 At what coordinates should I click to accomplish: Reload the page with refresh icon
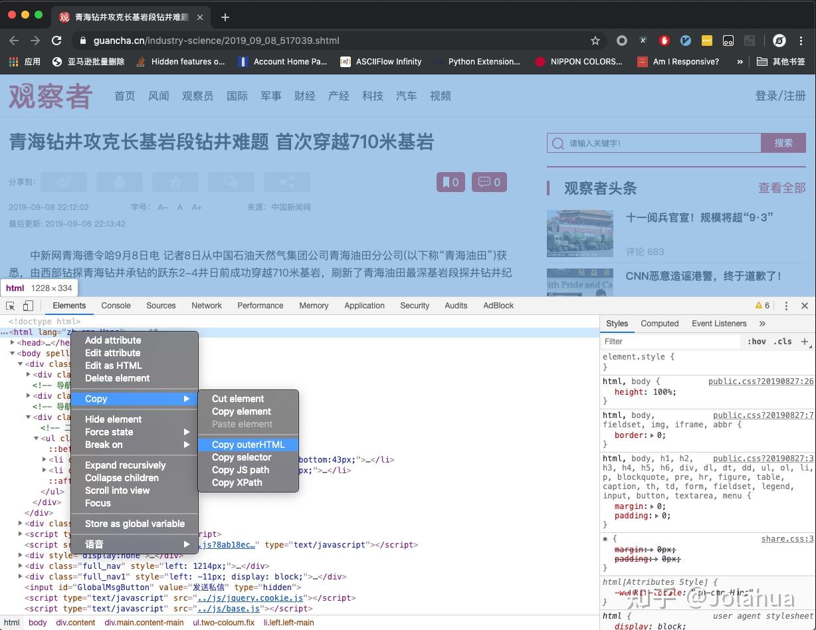click(x=56, y=41)
